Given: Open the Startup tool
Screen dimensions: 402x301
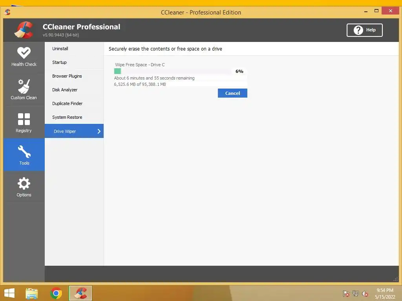Looking at the screenshot, I should 74,62.
